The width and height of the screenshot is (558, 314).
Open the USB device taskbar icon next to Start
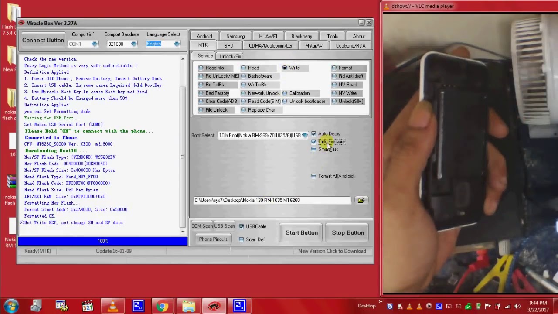pyautogui.click(x=36, y=306)
